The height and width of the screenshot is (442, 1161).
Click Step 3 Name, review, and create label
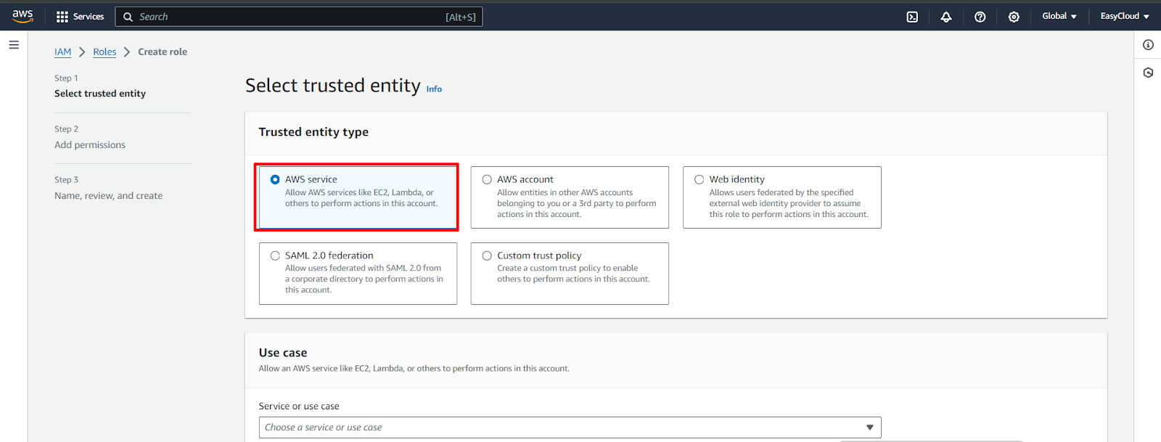[x=108, y=196]
